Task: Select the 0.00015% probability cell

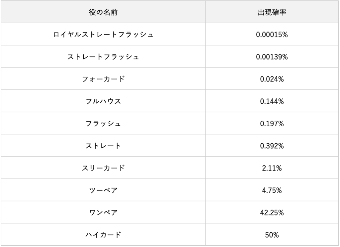Action: [272, 35]
